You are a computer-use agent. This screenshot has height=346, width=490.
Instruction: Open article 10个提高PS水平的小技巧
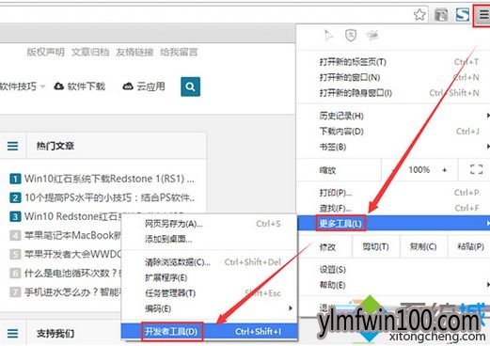(x=109, y=197)
